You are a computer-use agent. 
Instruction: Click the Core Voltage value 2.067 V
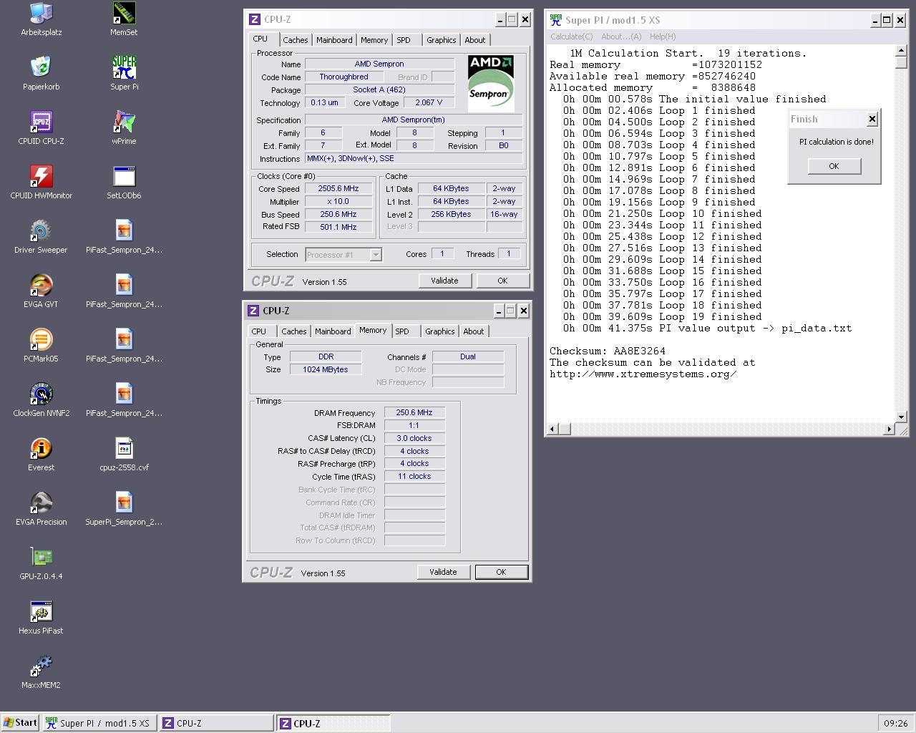click(x=429, y=103)
